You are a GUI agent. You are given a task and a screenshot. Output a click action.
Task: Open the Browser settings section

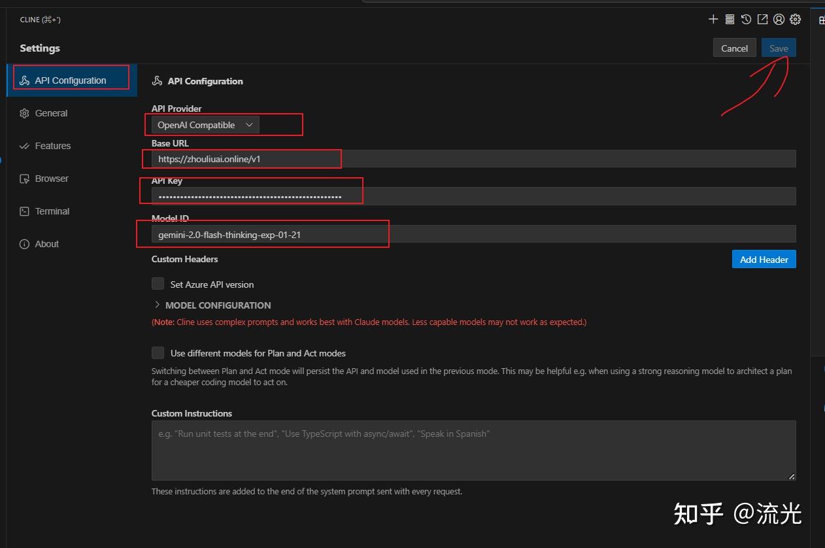click(x=52, y=179)
